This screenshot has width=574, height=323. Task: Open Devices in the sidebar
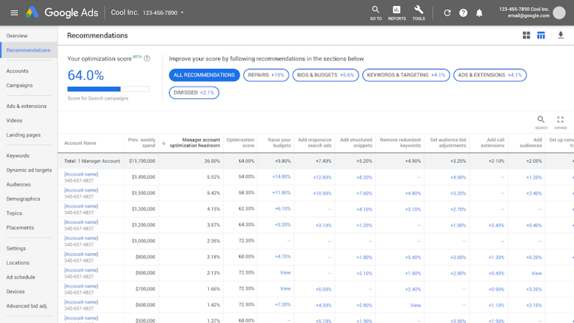pos(15,291)
